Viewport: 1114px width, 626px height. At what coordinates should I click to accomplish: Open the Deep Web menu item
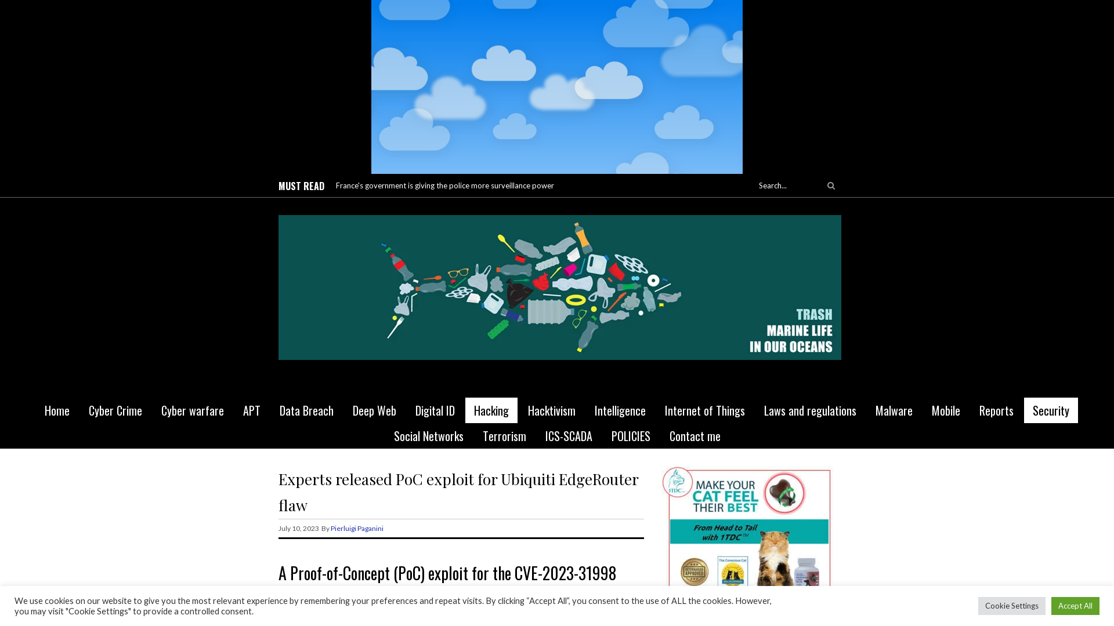(x=374, y=410)
